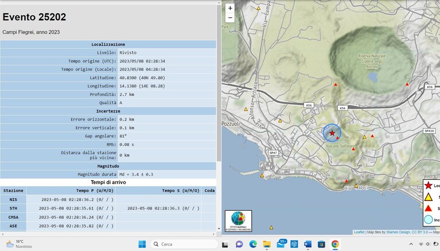The height and width of the screenshot is (251, 440).
Task: Open the Windows Start menu
Action: tap(142, 244)
